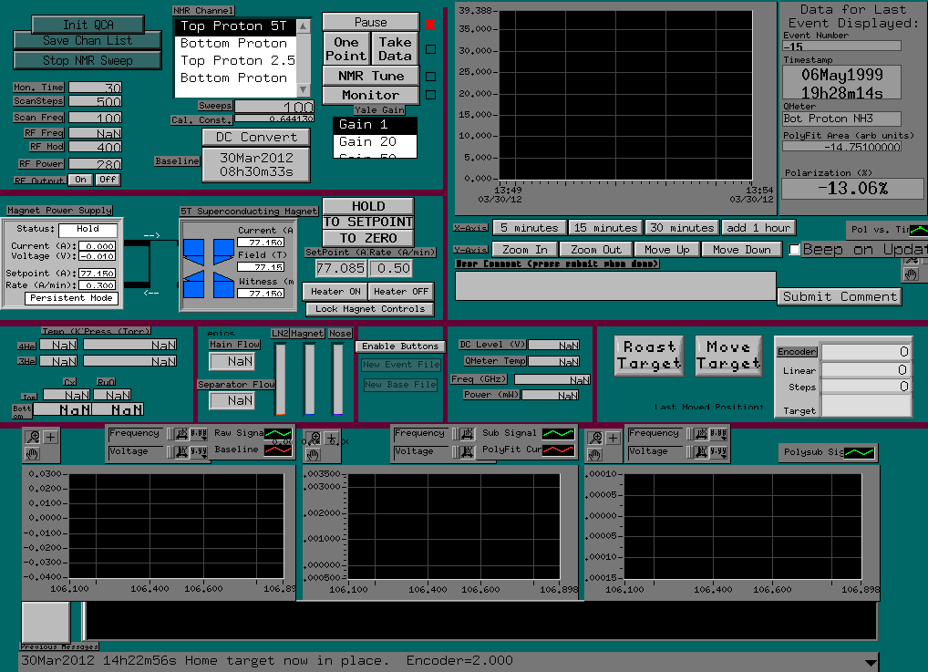Click hand tool beside polarization history chart
The width and height of the screenshot is (928, 672).
click(x=911, y=274)
